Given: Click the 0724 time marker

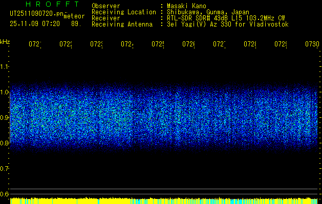Looking at the screenshot, I should click(127, 44).
